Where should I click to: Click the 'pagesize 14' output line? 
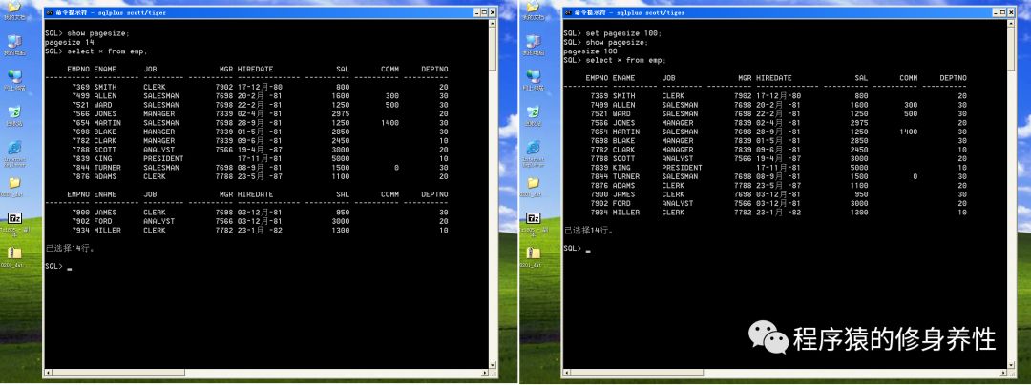tap(69, 42)
